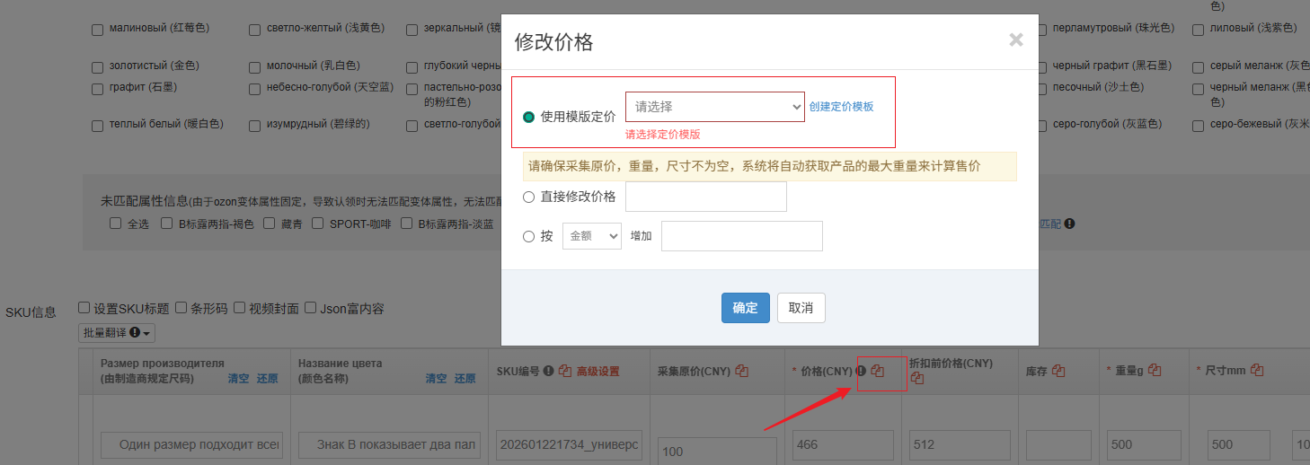Click the batch edit icon beside 尺寸mm
This screenshot has height=465, width=1310.
pyautogui.click(x=1257, y=371)
